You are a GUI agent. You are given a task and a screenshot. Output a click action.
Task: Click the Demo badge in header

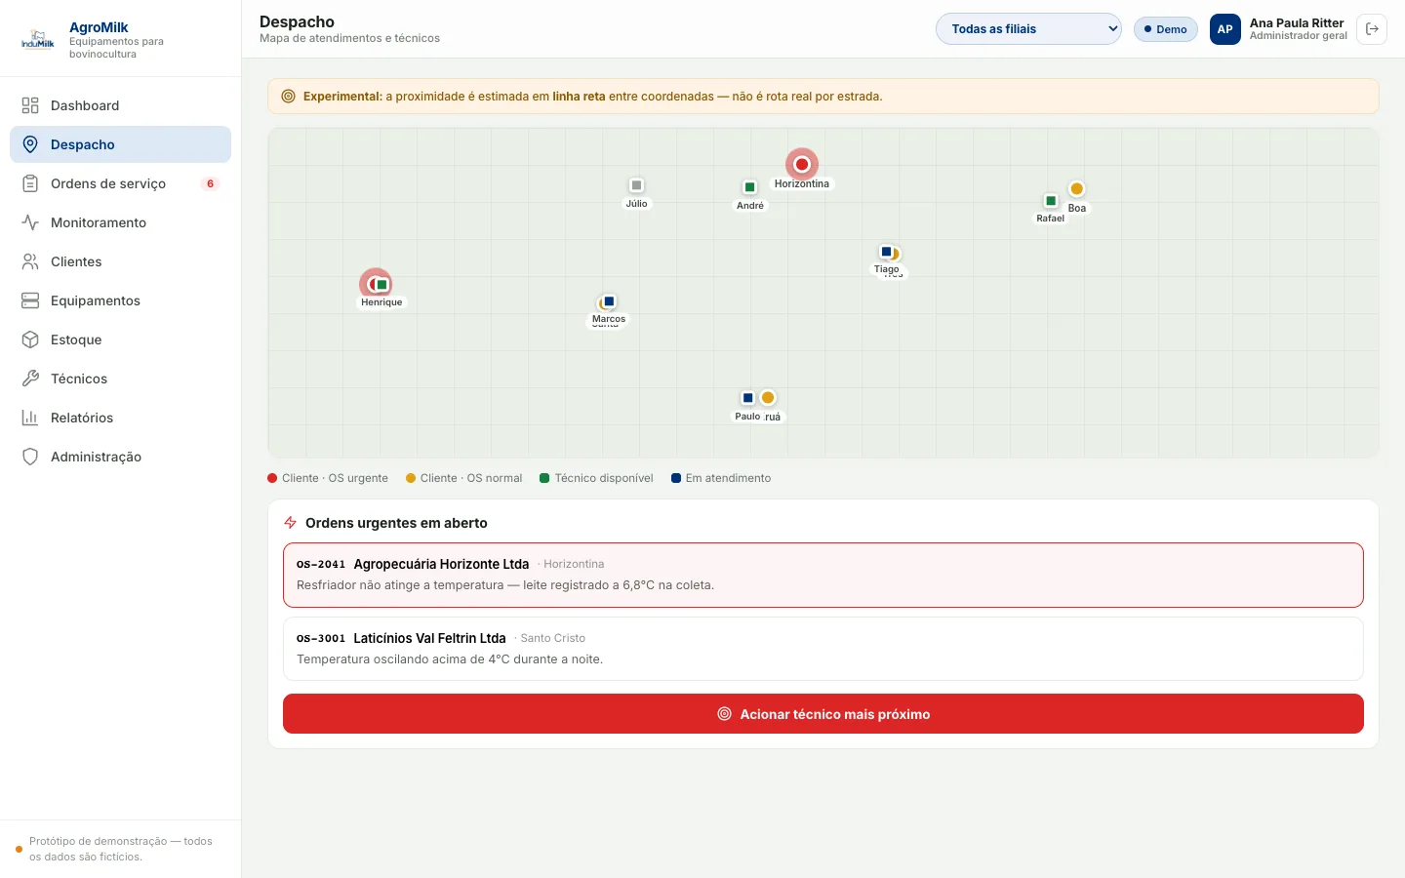point(1166,29)
